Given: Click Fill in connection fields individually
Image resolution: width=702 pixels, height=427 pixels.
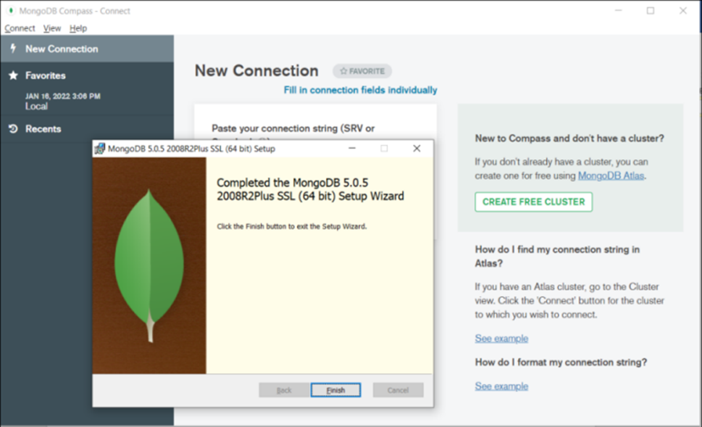Looking at the screenshot, I should 360,90.
